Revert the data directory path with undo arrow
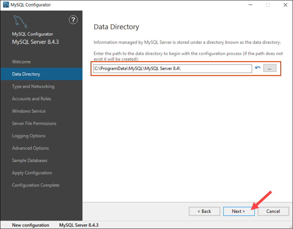This screenshot has width=293, height=229. point(257,68)
